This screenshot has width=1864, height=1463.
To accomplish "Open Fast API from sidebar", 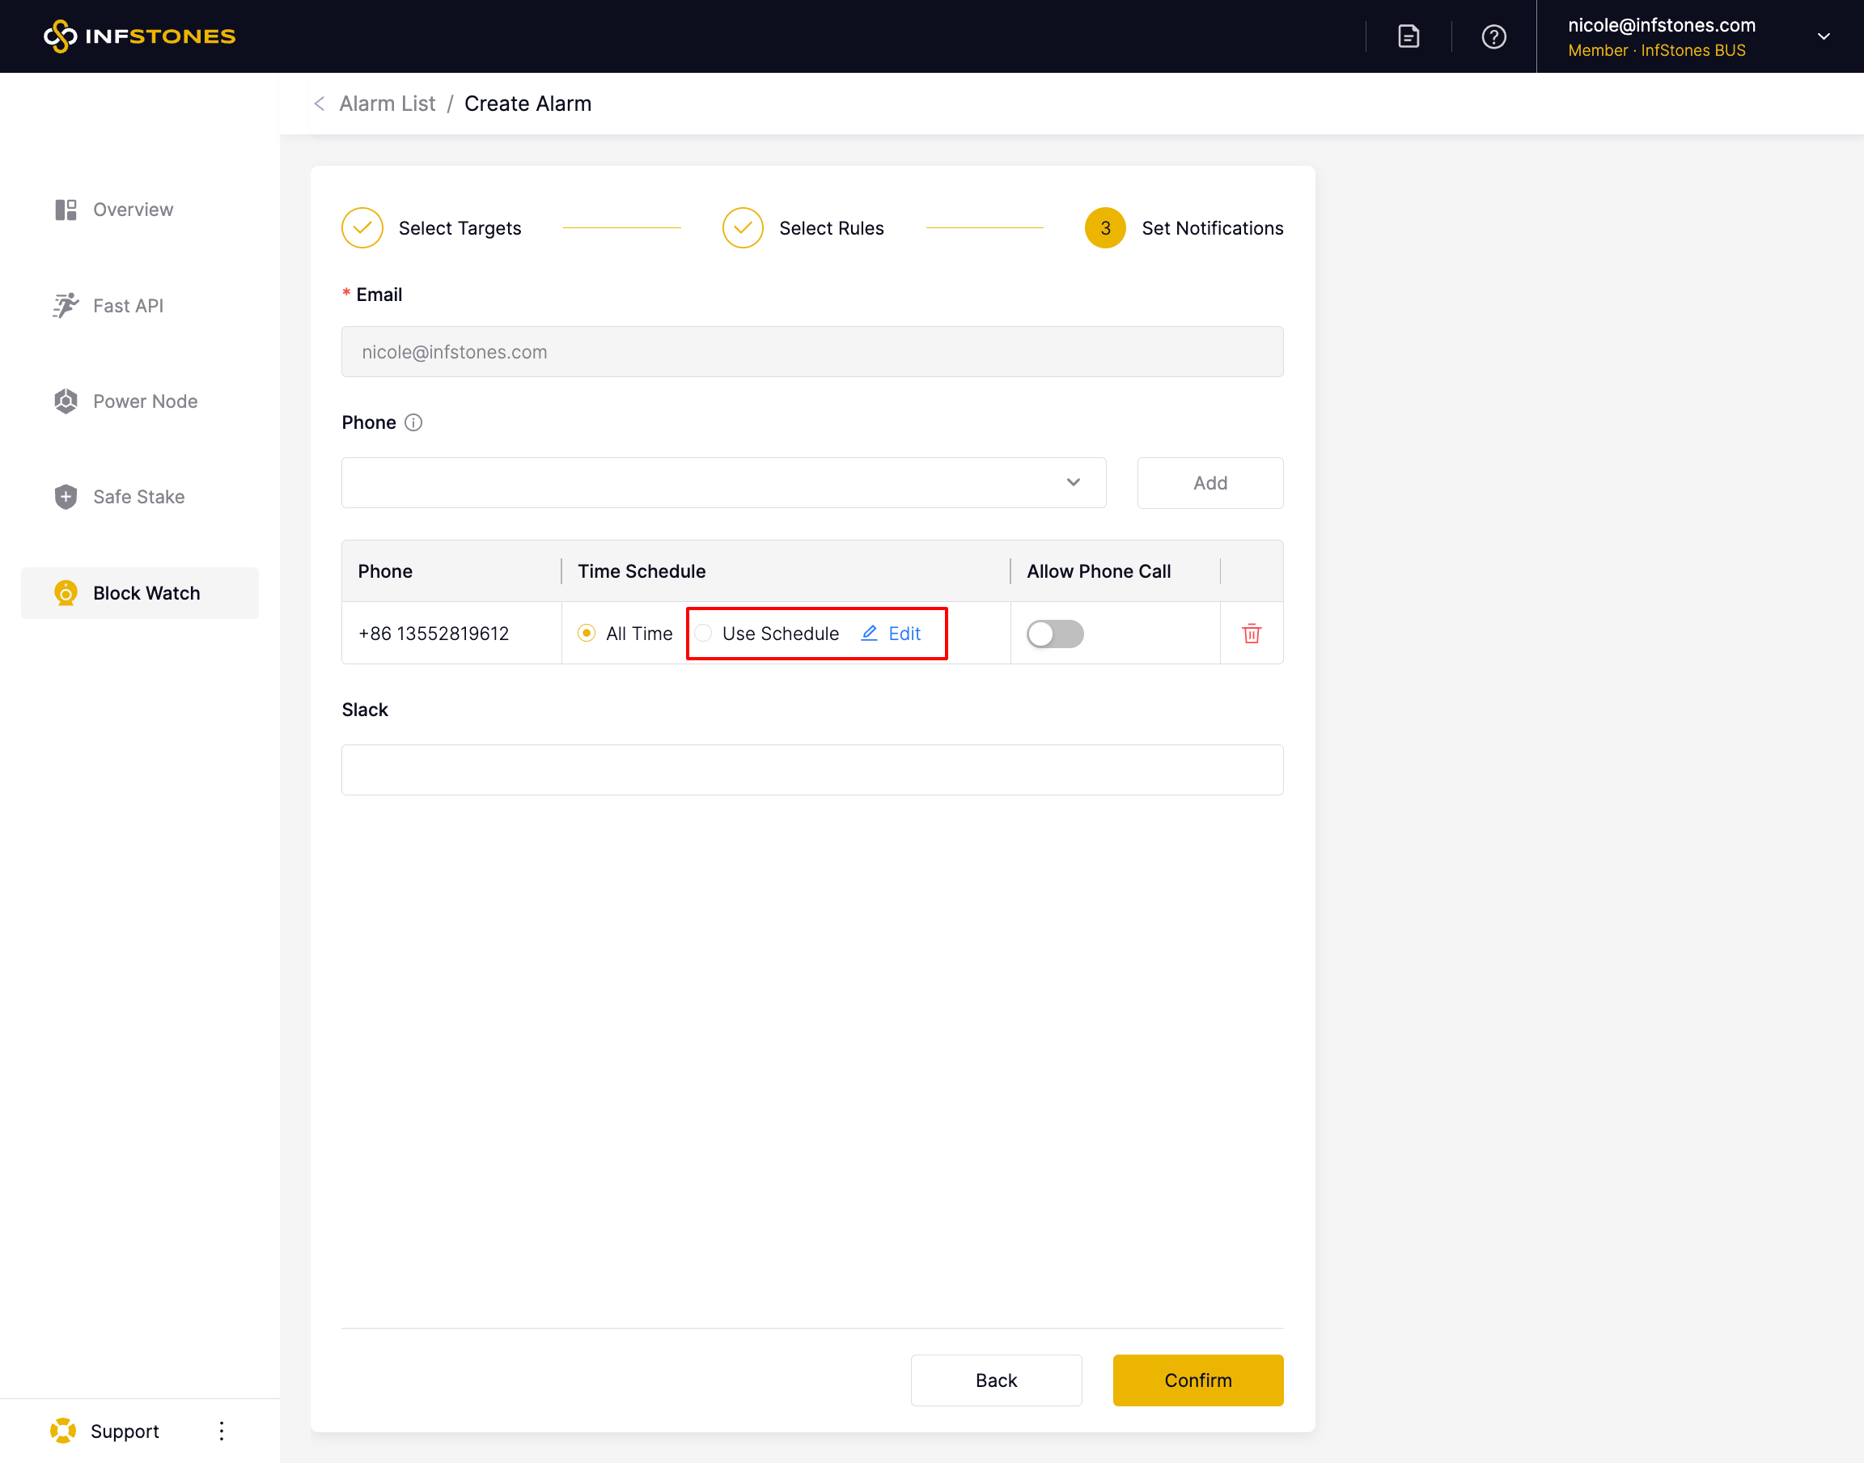I will coord(128,306).
